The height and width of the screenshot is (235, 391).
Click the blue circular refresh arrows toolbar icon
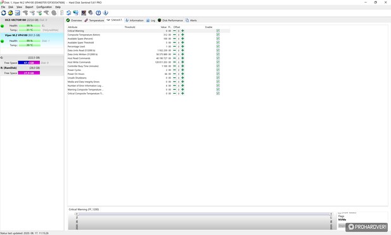coord(4,13)
